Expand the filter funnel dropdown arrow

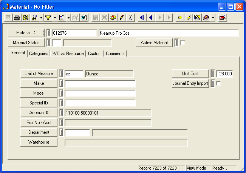click(55, 18)
